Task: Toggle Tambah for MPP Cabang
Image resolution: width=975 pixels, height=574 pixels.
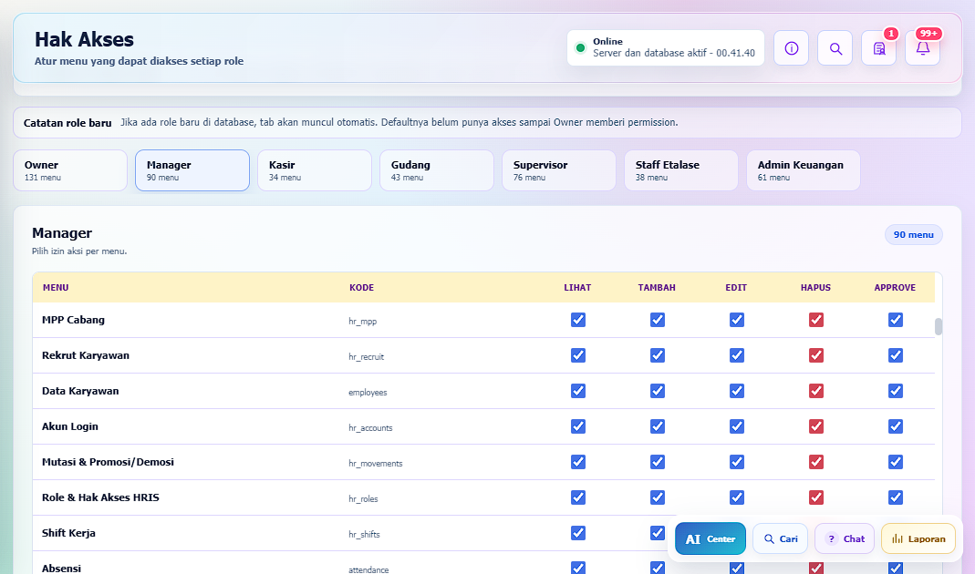Action: tap(658, 320)
